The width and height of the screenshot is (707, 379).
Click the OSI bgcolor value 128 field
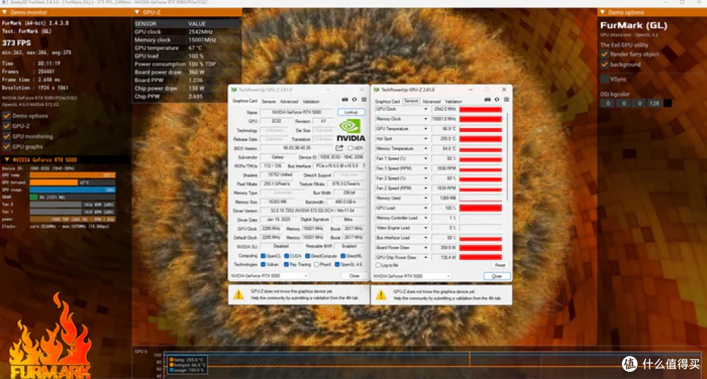[x=654, y=103]
